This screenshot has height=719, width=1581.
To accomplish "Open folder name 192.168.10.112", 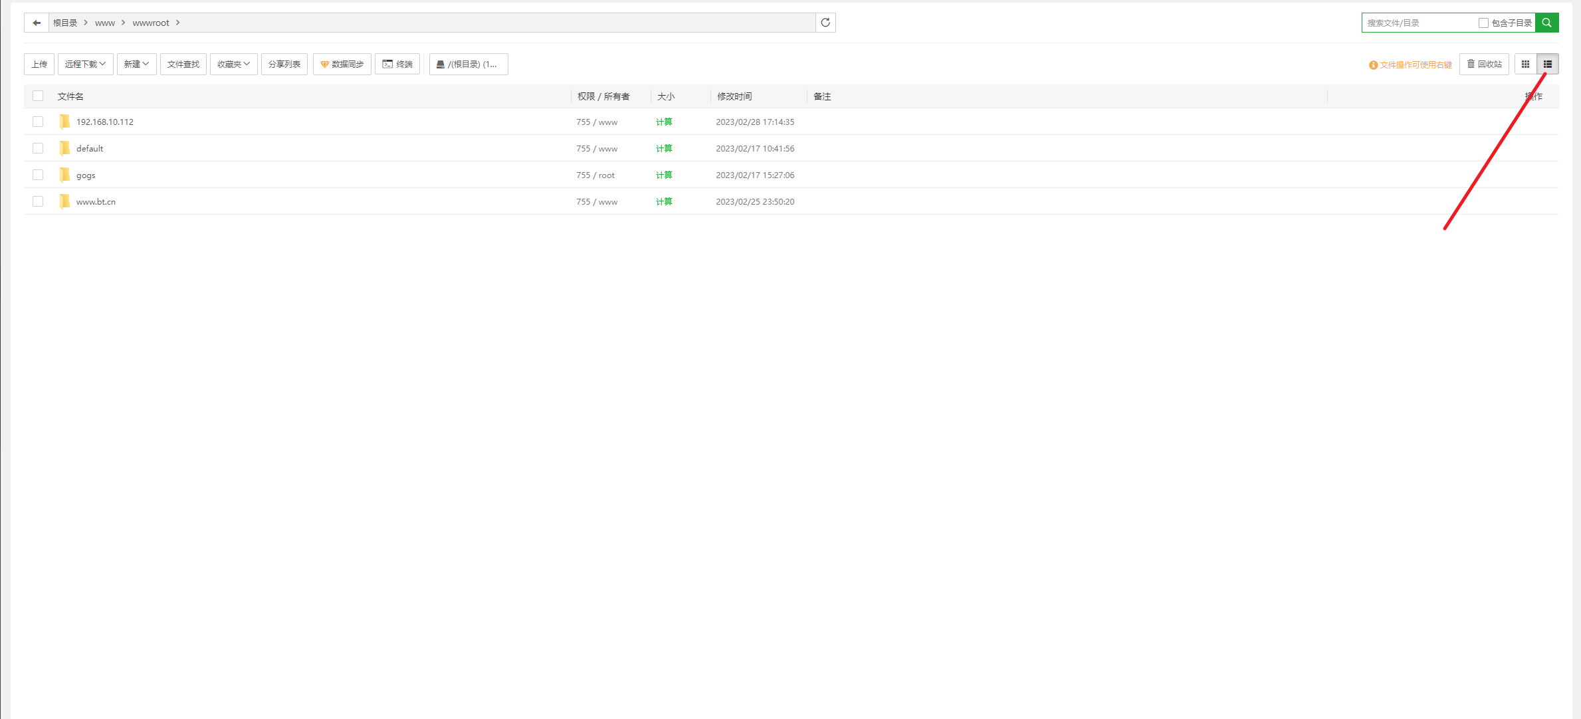I will 105,122.
